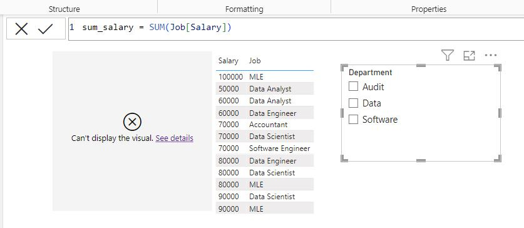The width and height of the screenshot is (524, 228).
Task: Sort table by the Job column header
Action: (255, 61)
